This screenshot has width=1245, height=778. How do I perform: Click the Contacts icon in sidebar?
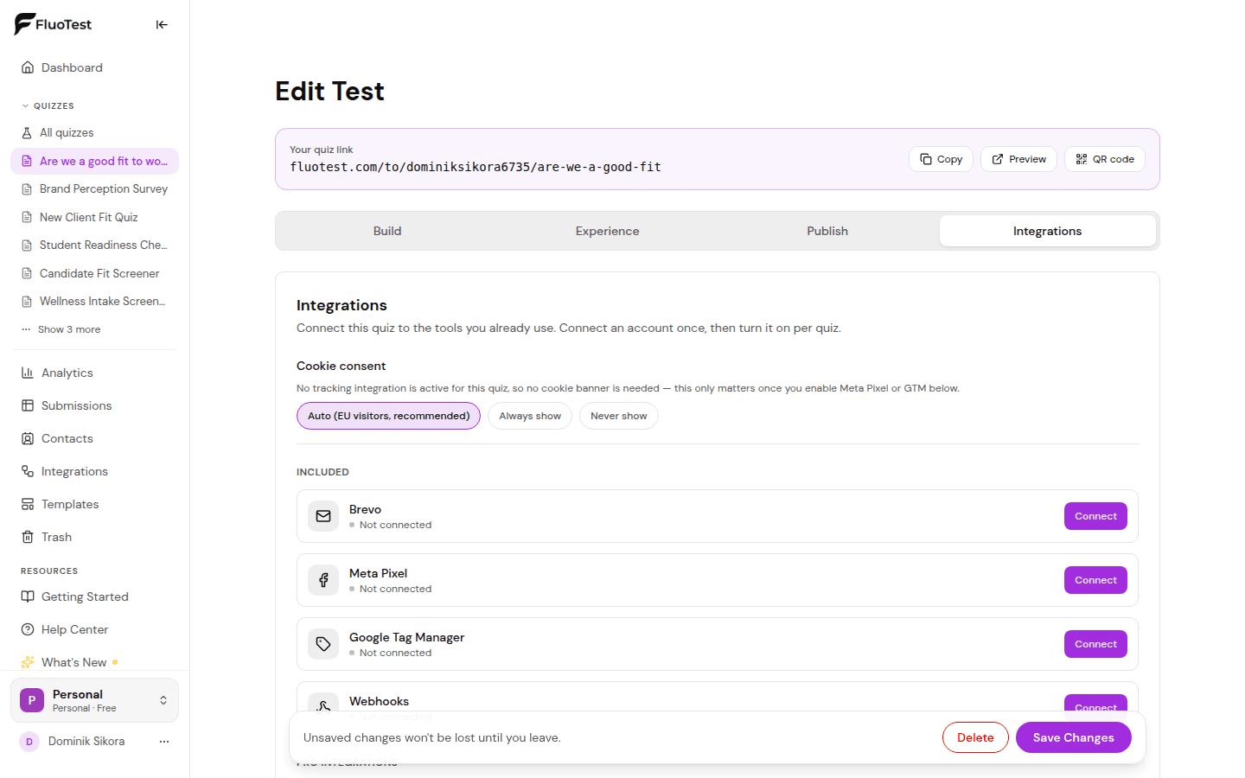[28, 438]
